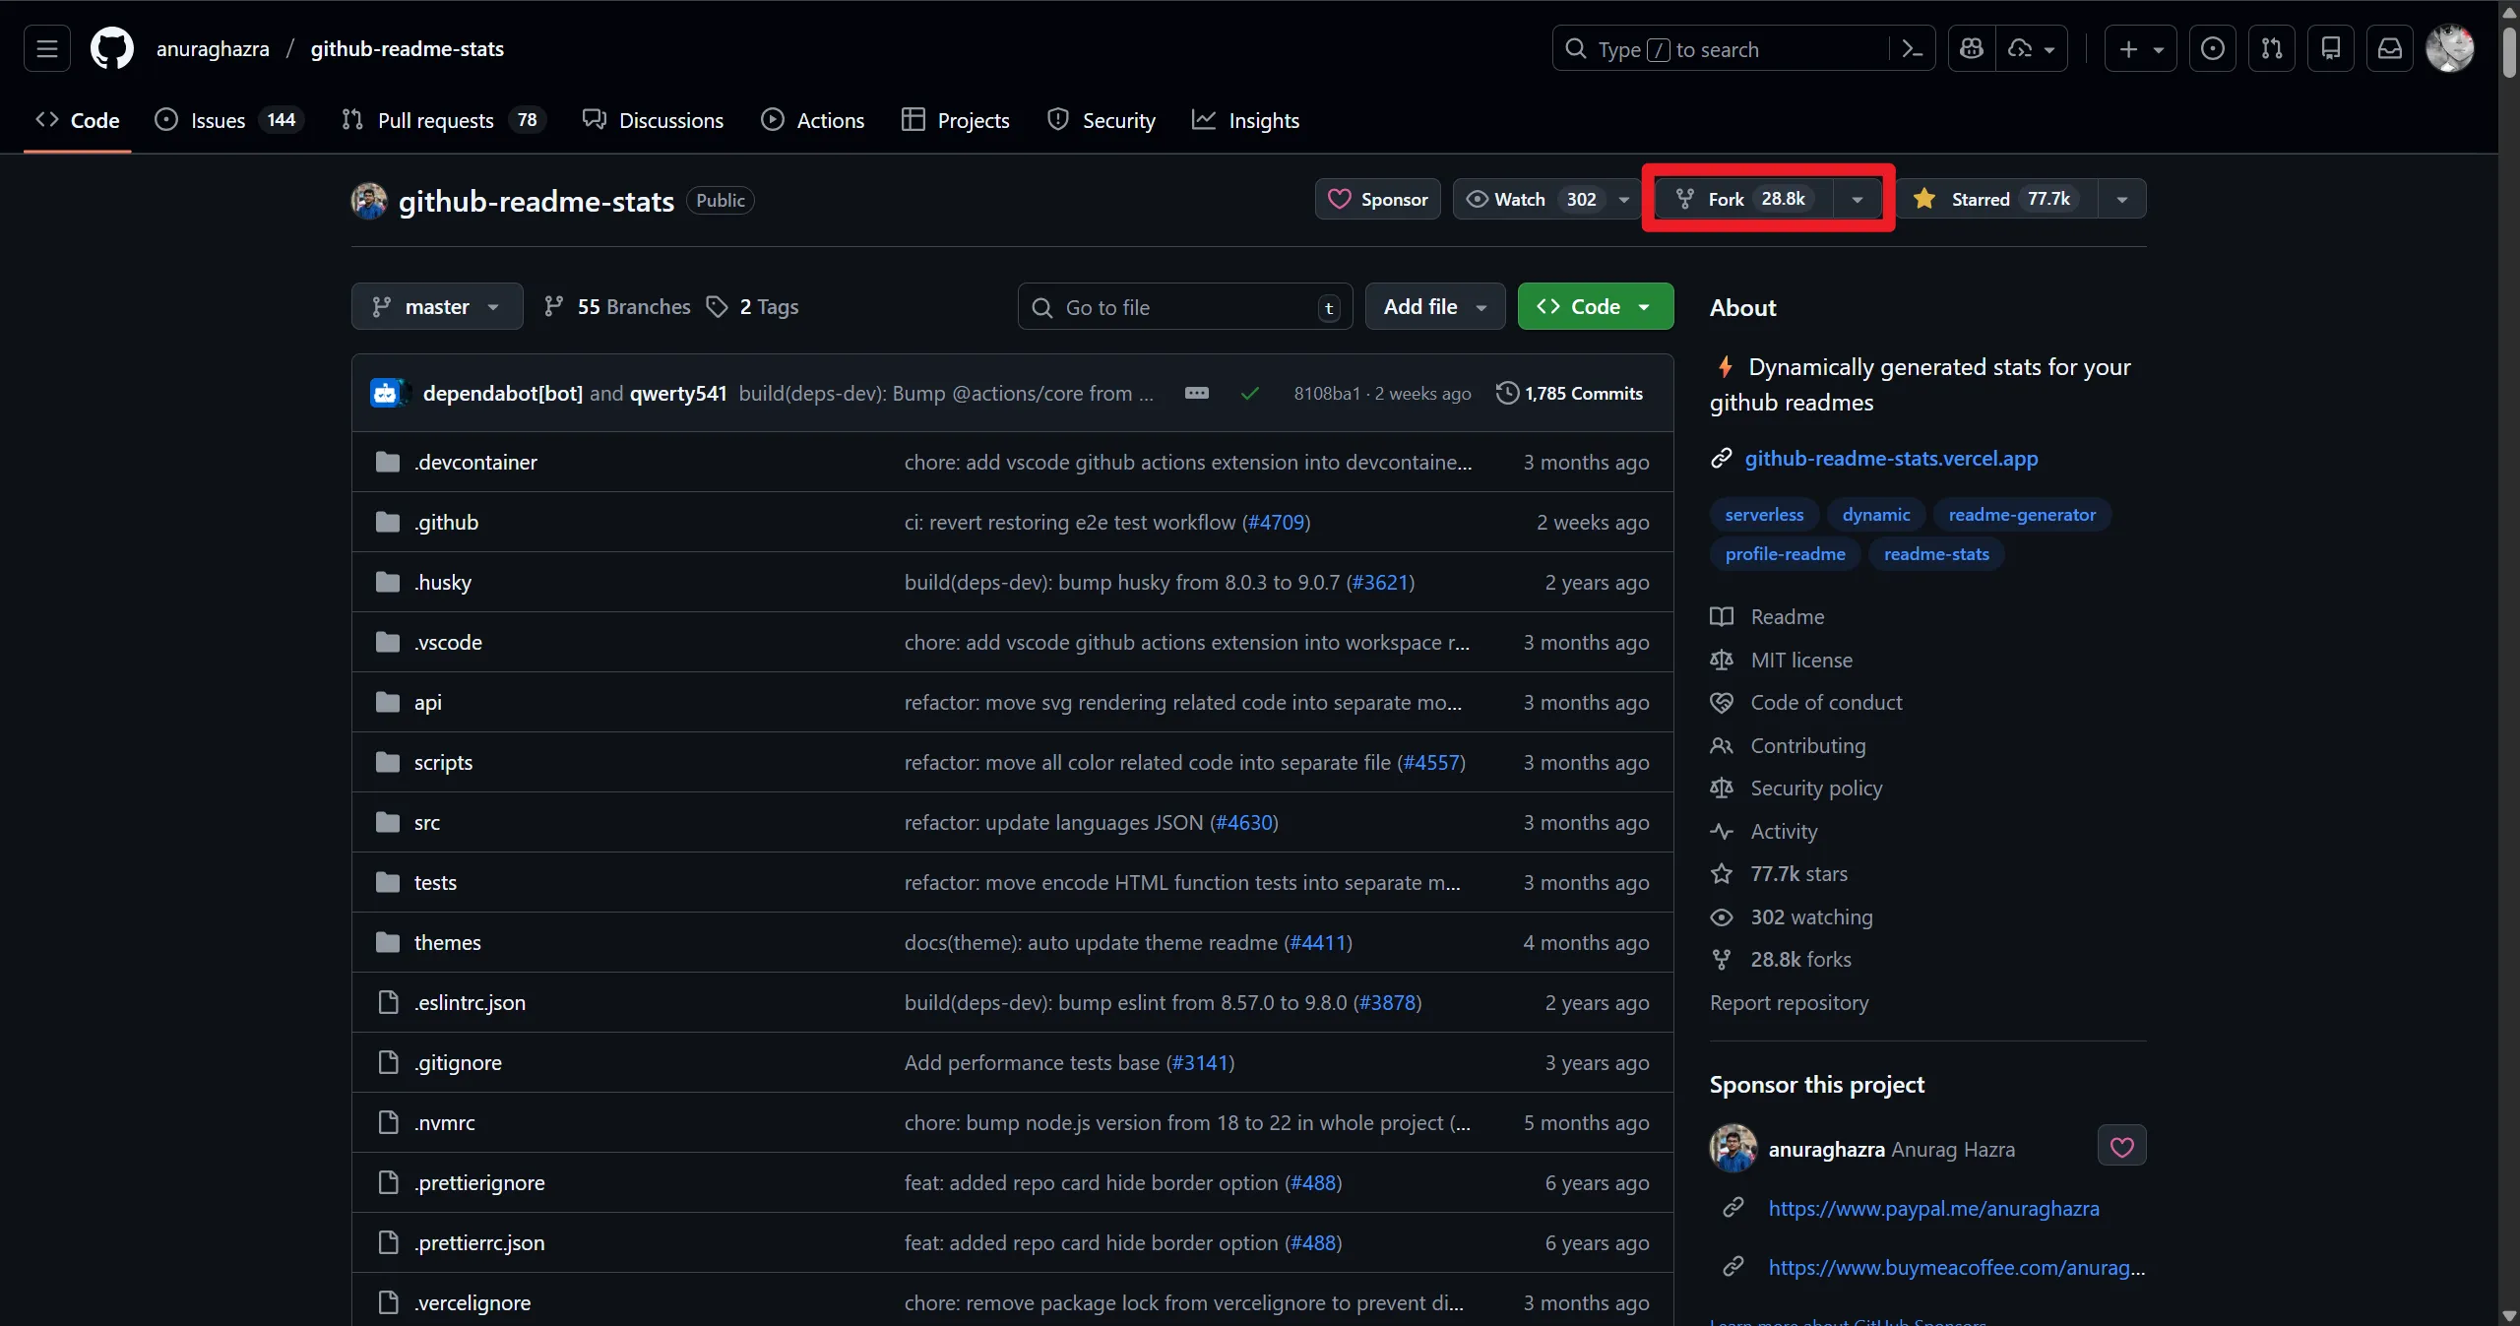Open commit history via the clock icon
This screenshot has height=1326, width=2520.
[x=1506, y=393]
